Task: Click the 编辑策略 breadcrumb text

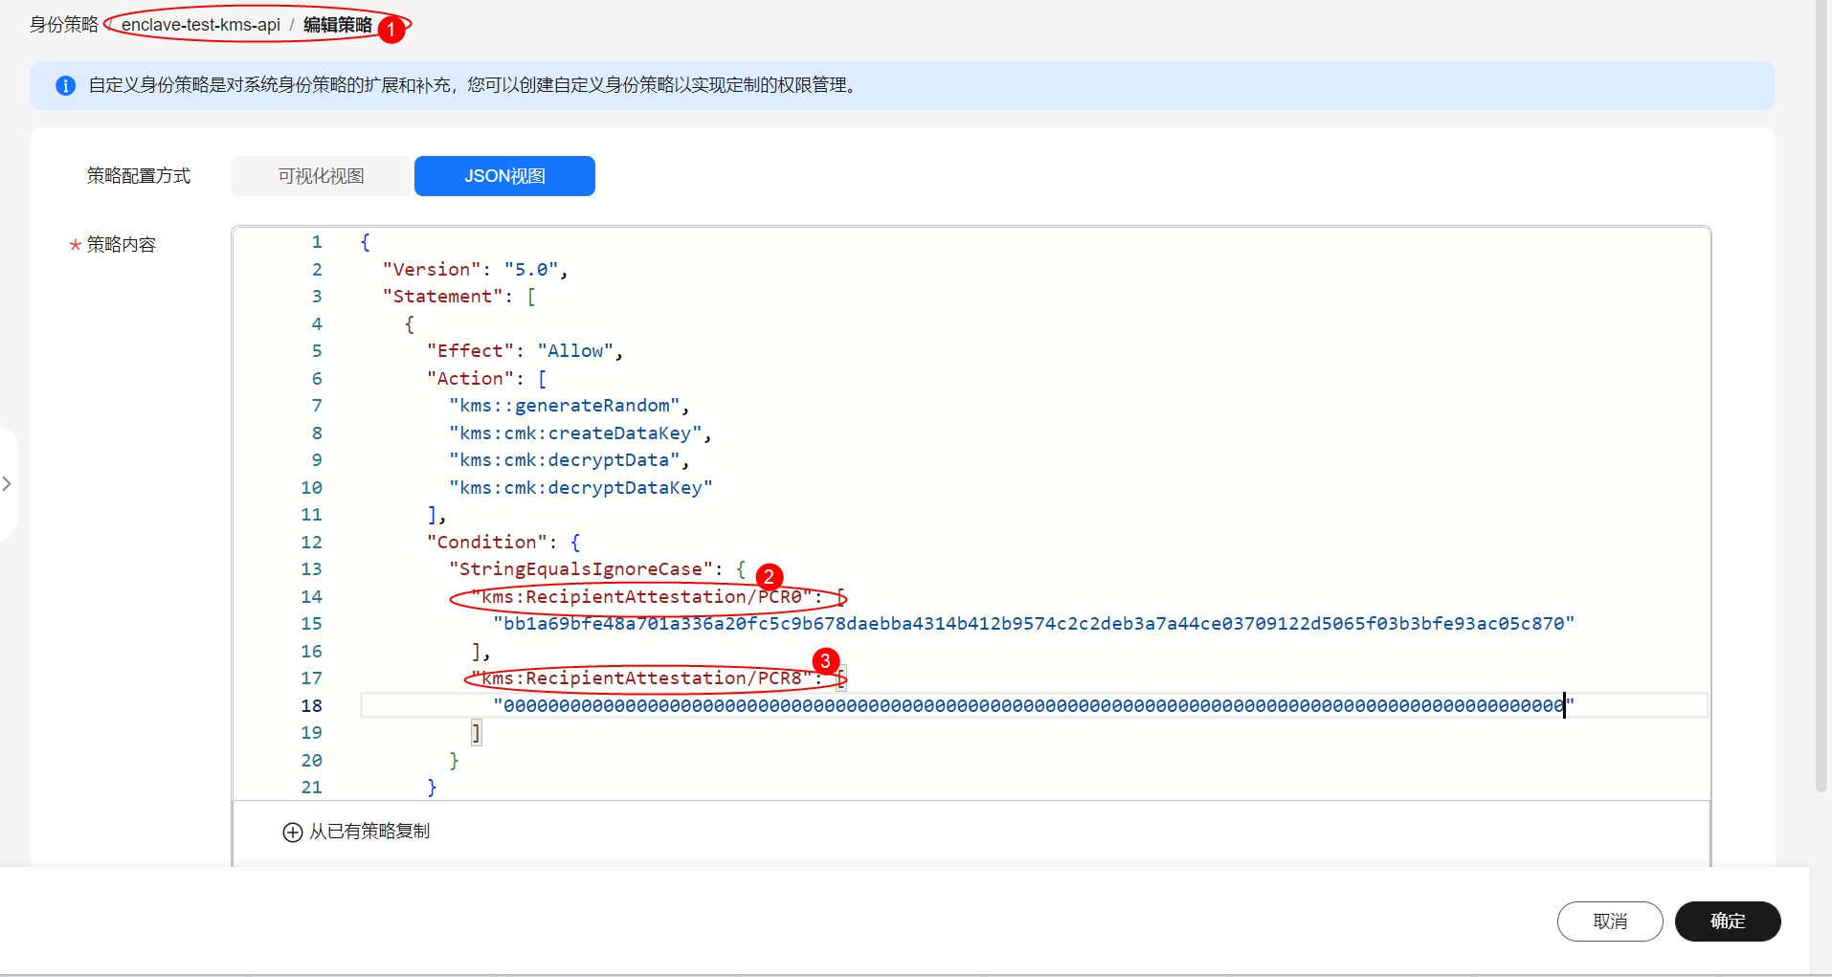Action: [x=338, y=25]
